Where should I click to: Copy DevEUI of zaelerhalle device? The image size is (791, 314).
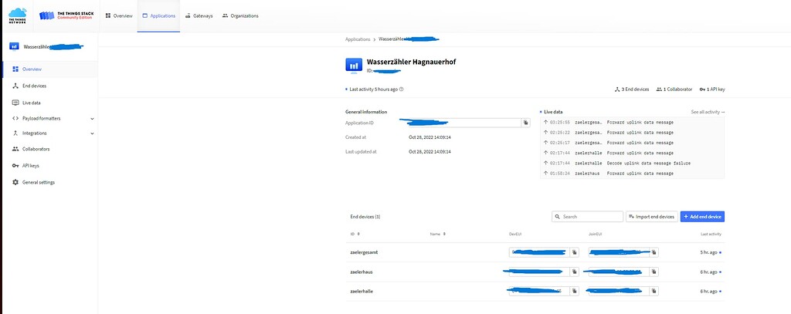tap(574, 291)
